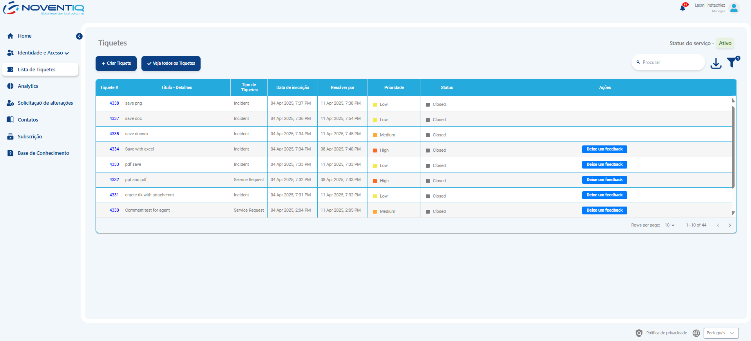
Task: Open the filter funnel icon
Action: point(731,62)
